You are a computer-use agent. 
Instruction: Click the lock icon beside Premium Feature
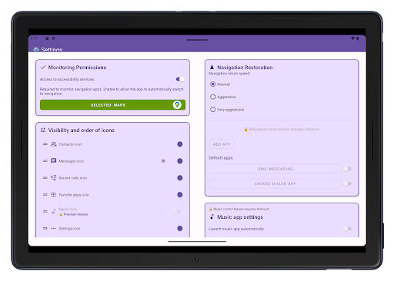point(61,214)
